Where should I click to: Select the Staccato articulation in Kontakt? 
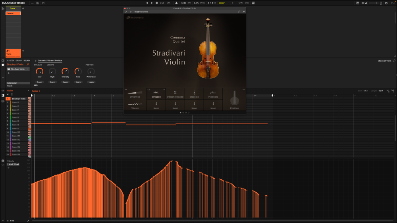pos(194,94)
